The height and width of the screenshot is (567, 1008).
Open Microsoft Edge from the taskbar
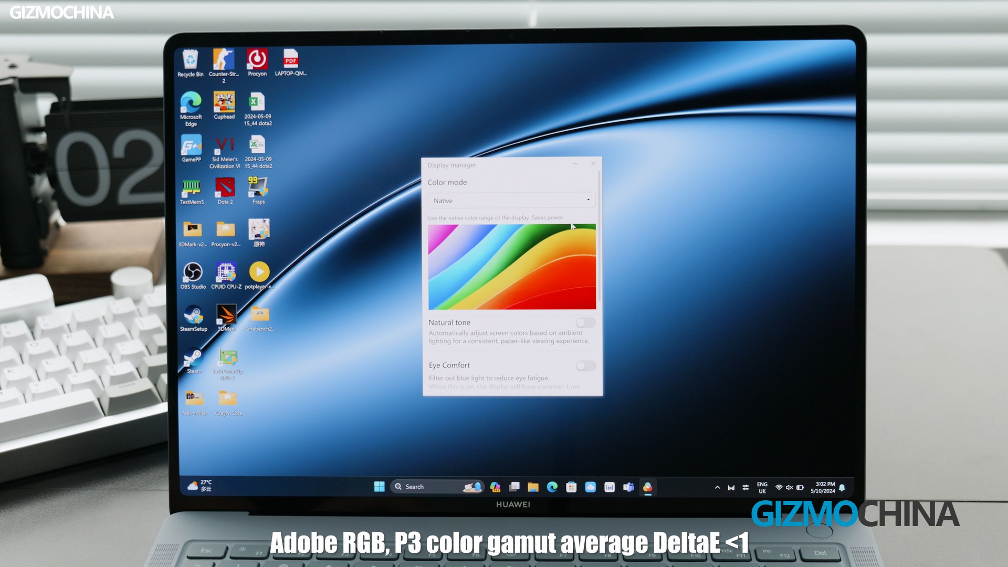(x=552, y=487)
